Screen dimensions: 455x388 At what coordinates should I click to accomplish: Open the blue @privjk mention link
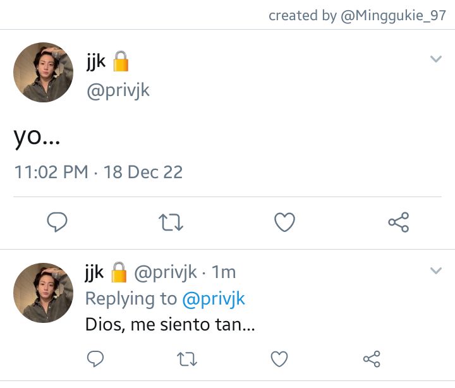pyautogui.click(x=214, y=299)
